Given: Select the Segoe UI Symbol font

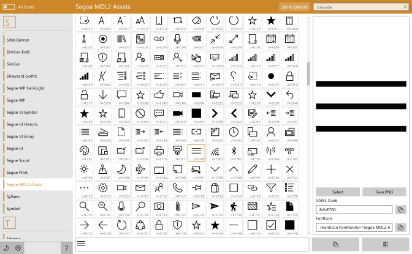Looking at the screenshot, I should click(x=37, y=112).
